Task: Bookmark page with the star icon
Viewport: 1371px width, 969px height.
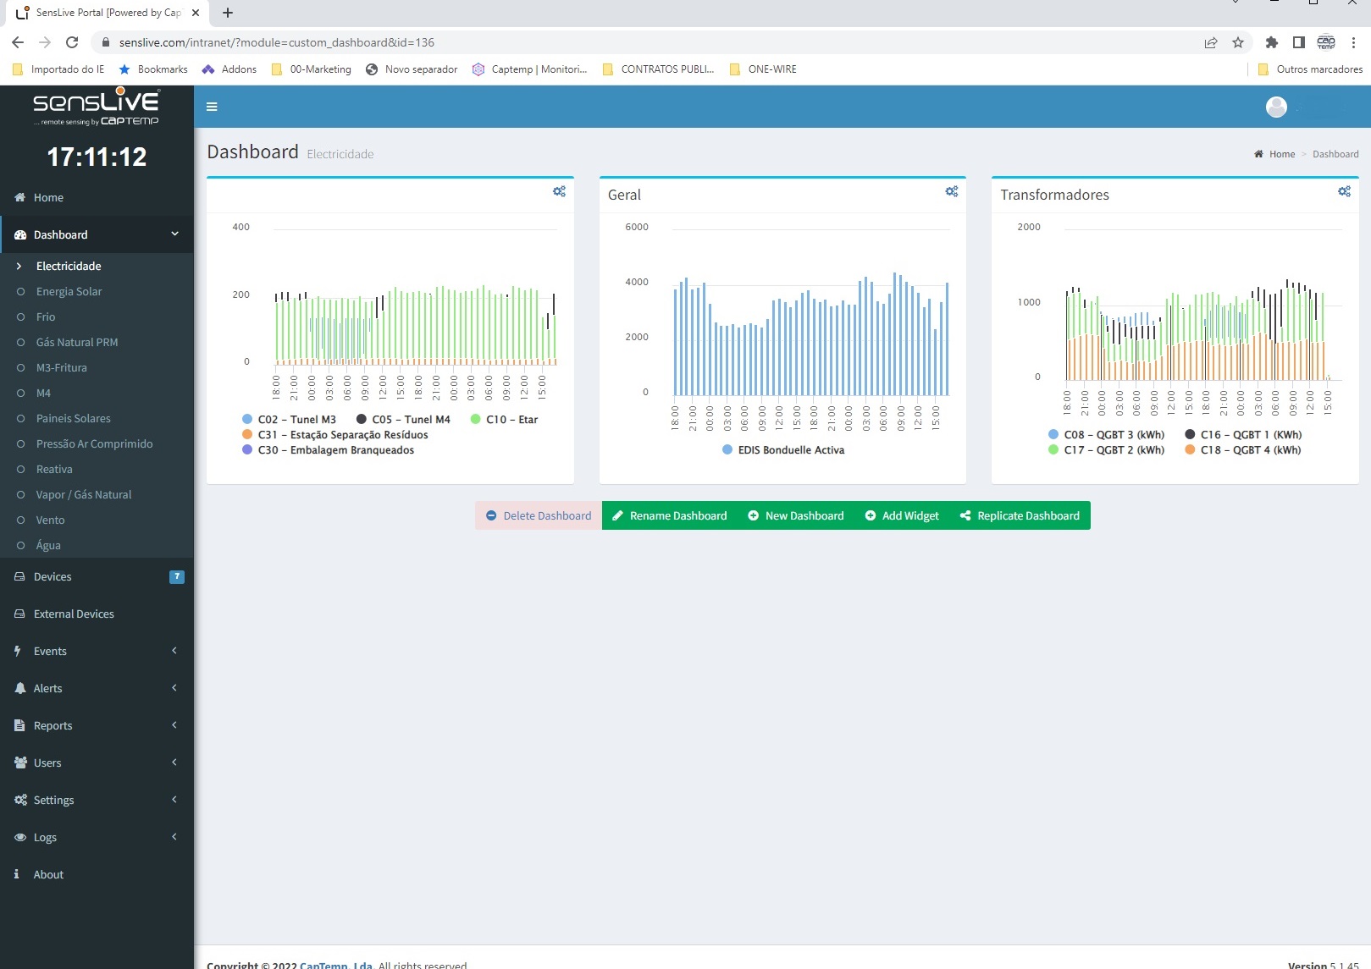Action: pyautogui.click(x=1238, y=42)
